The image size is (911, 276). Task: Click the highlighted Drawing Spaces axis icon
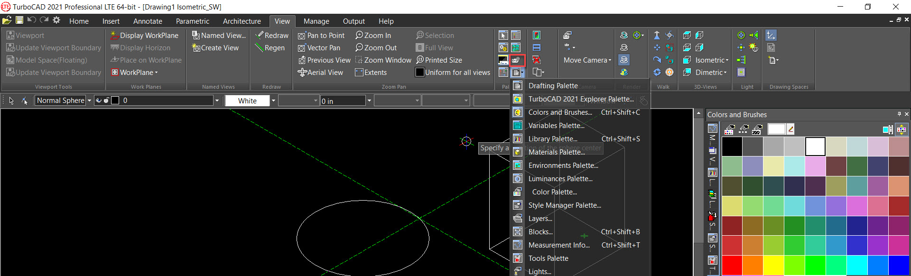(x=771, y=36)
